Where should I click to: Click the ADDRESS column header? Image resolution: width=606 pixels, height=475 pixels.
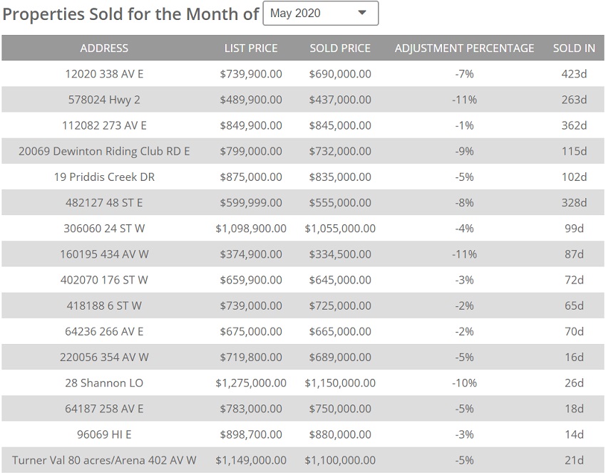104,48
